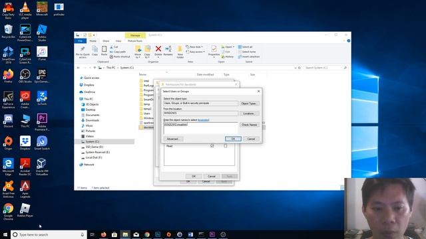426x239 pixels.
Task: Click Invert selection in the ribbon
Action: click(x=248, y=56)
